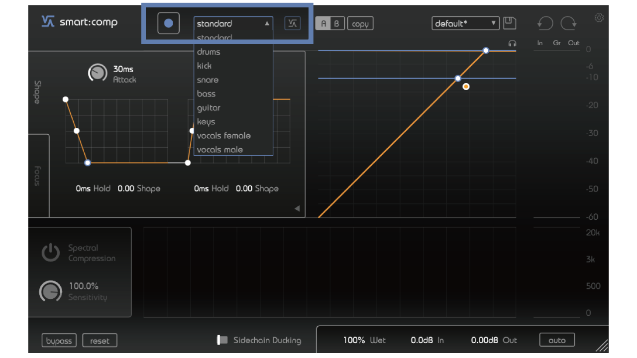
Task: Click the redo arrow icon
Action: [568, 23]
